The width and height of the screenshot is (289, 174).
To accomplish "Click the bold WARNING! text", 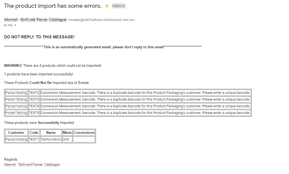I will coord(13,65).
